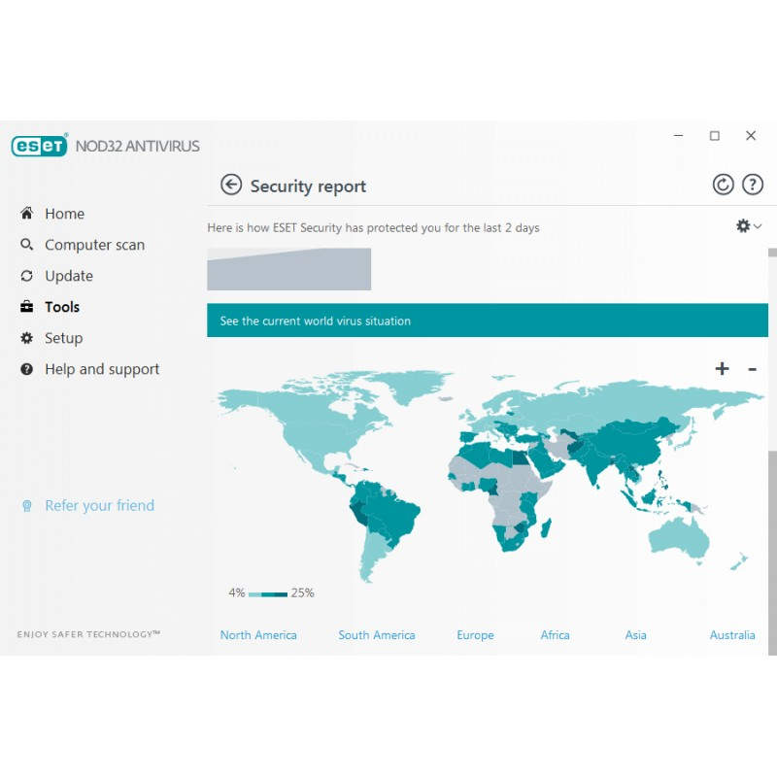The height and width of the screenshot is (777, 777).
Task: Click the 4% to 25% color legend
Action: pyautogui.click(x=271, y=593)
